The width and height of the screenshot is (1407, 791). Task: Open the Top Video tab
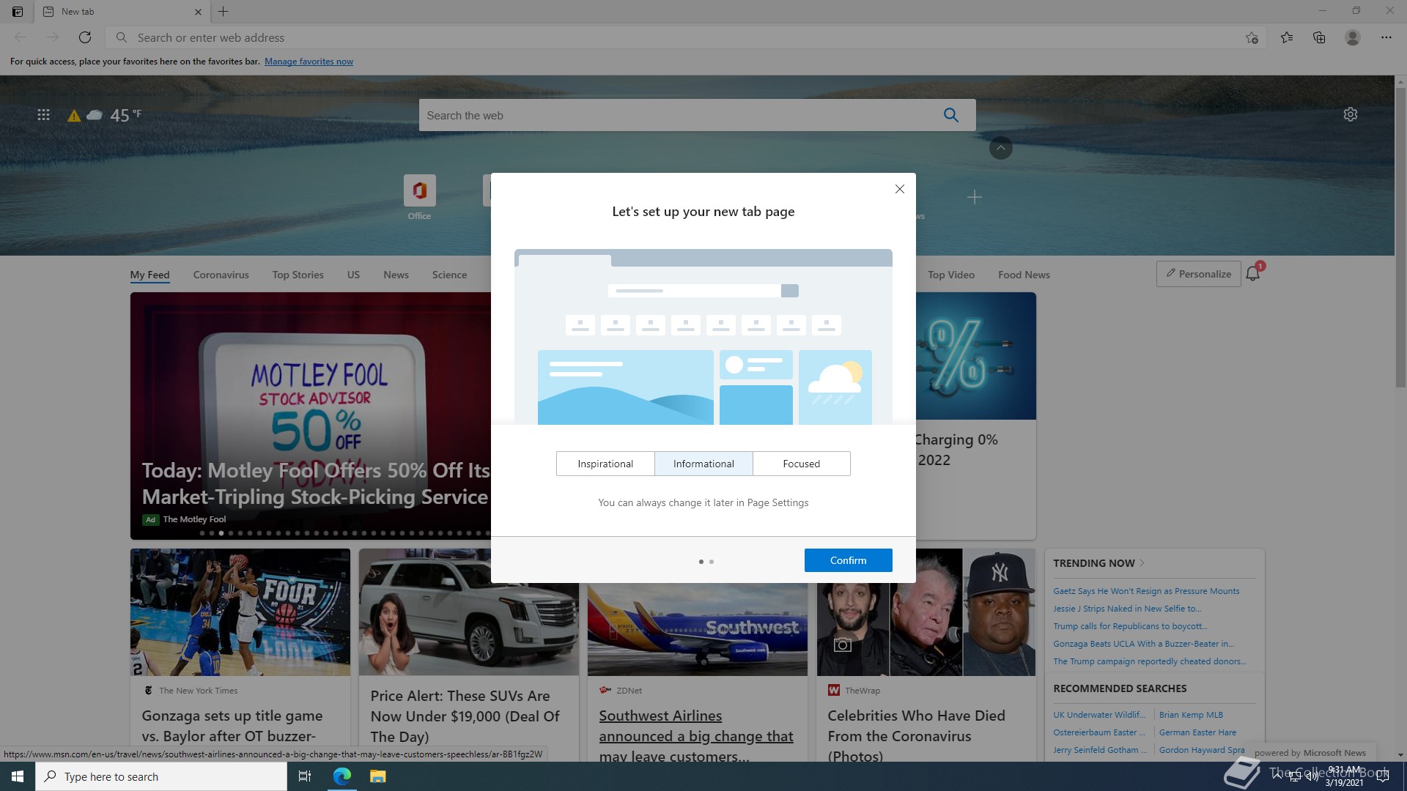[951, 275]
